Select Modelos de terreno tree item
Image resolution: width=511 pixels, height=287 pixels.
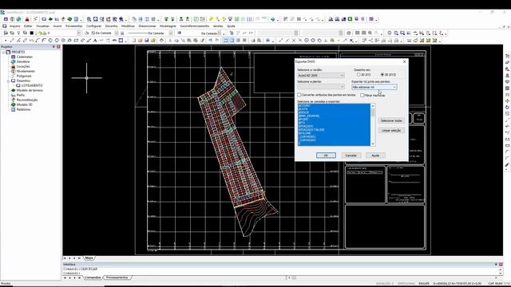click(x=30, y=90)
